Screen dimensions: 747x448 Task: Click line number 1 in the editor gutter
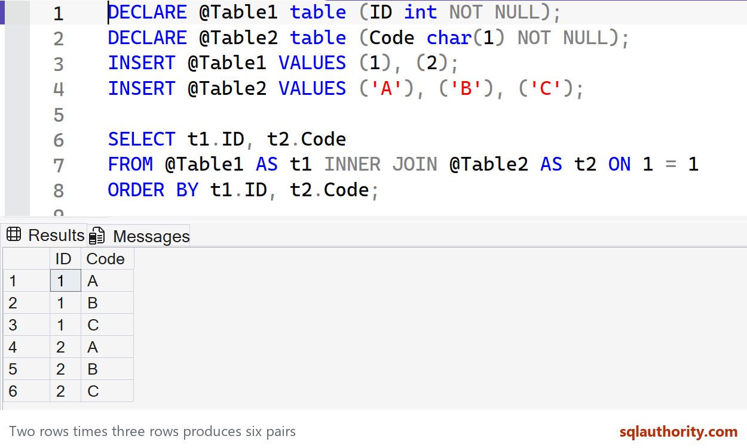point(58,13)
